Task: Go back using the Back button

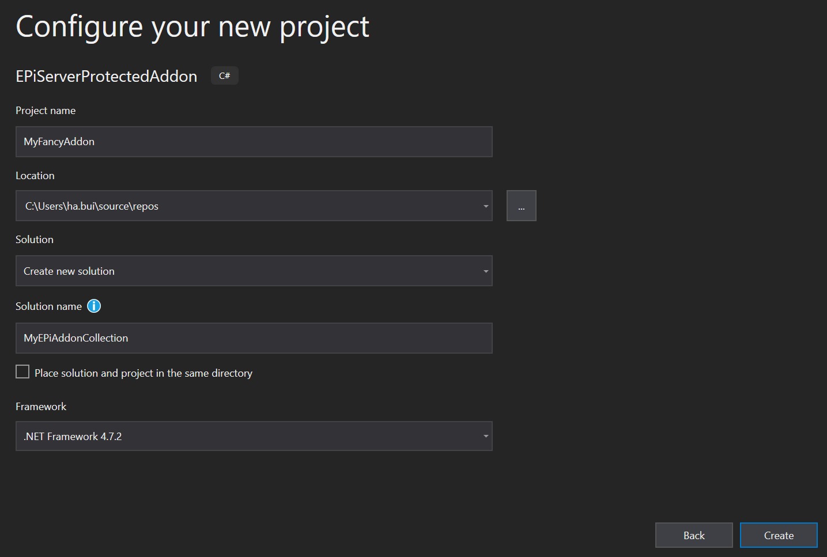Action: (x=693, y=535)
